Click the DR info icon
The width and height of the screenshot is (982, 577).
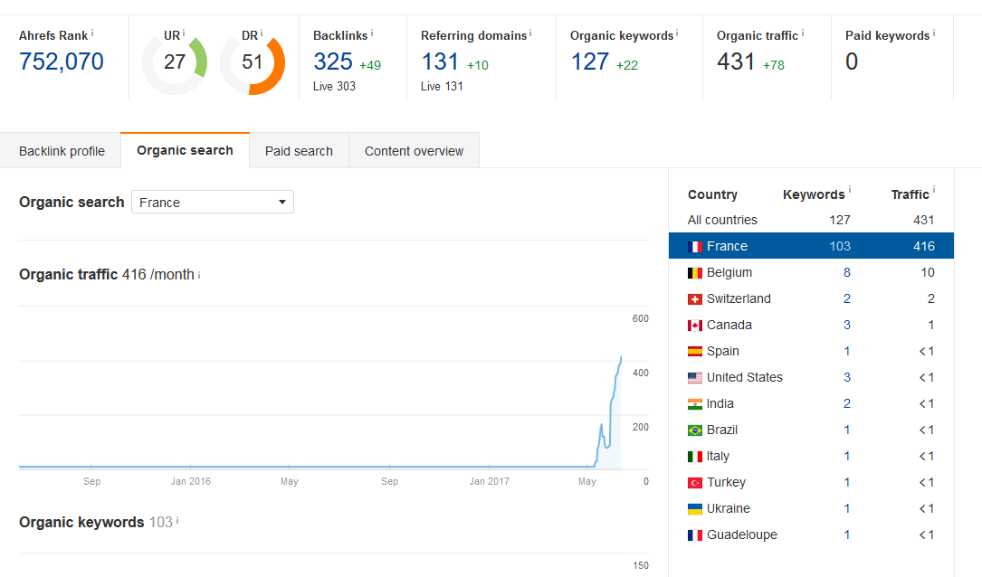tap(262, 33)
